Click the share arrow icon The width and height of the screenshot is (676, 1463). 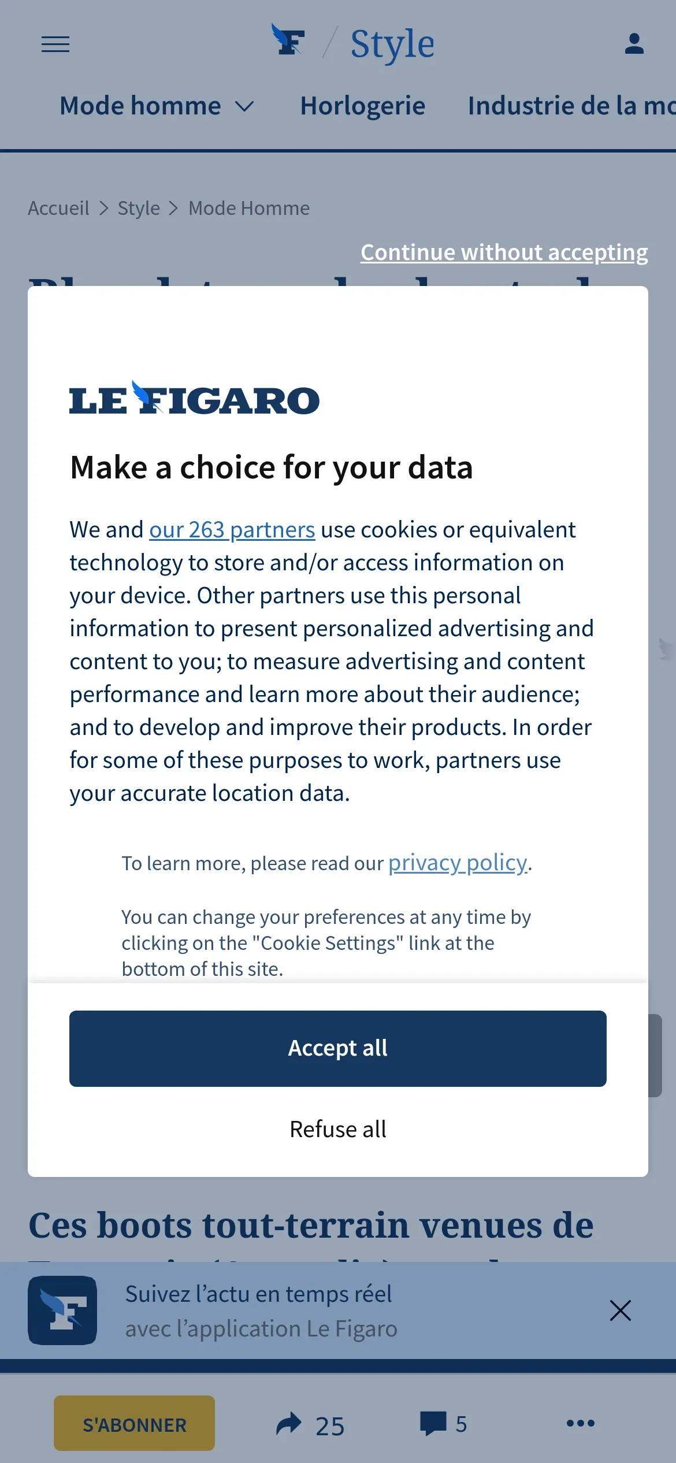(x=289, y=1424)
